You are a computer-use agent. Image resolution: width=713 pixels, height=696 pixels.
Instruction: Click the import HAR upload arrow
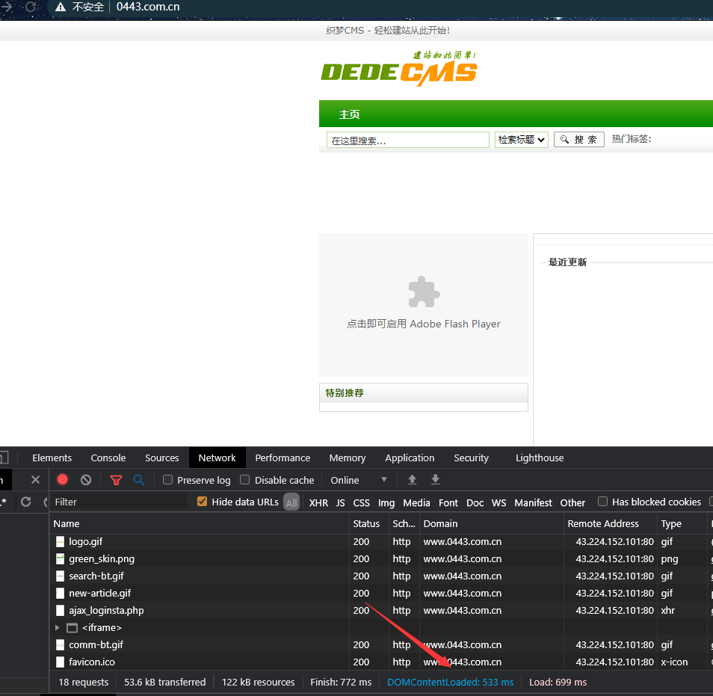tap(412, 480)
